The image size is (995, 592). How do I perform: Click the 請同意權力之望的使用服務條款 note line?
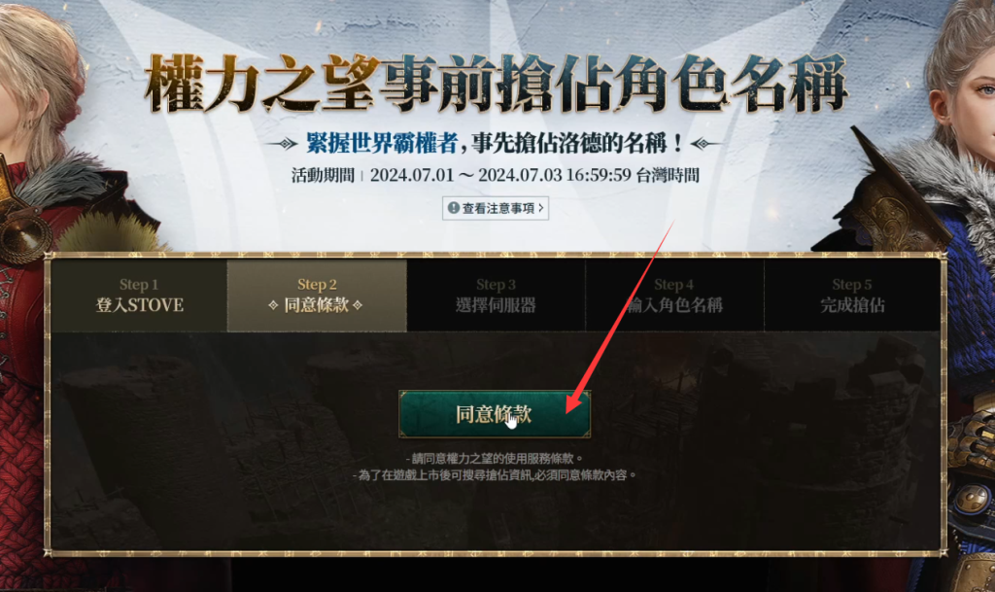495,458
